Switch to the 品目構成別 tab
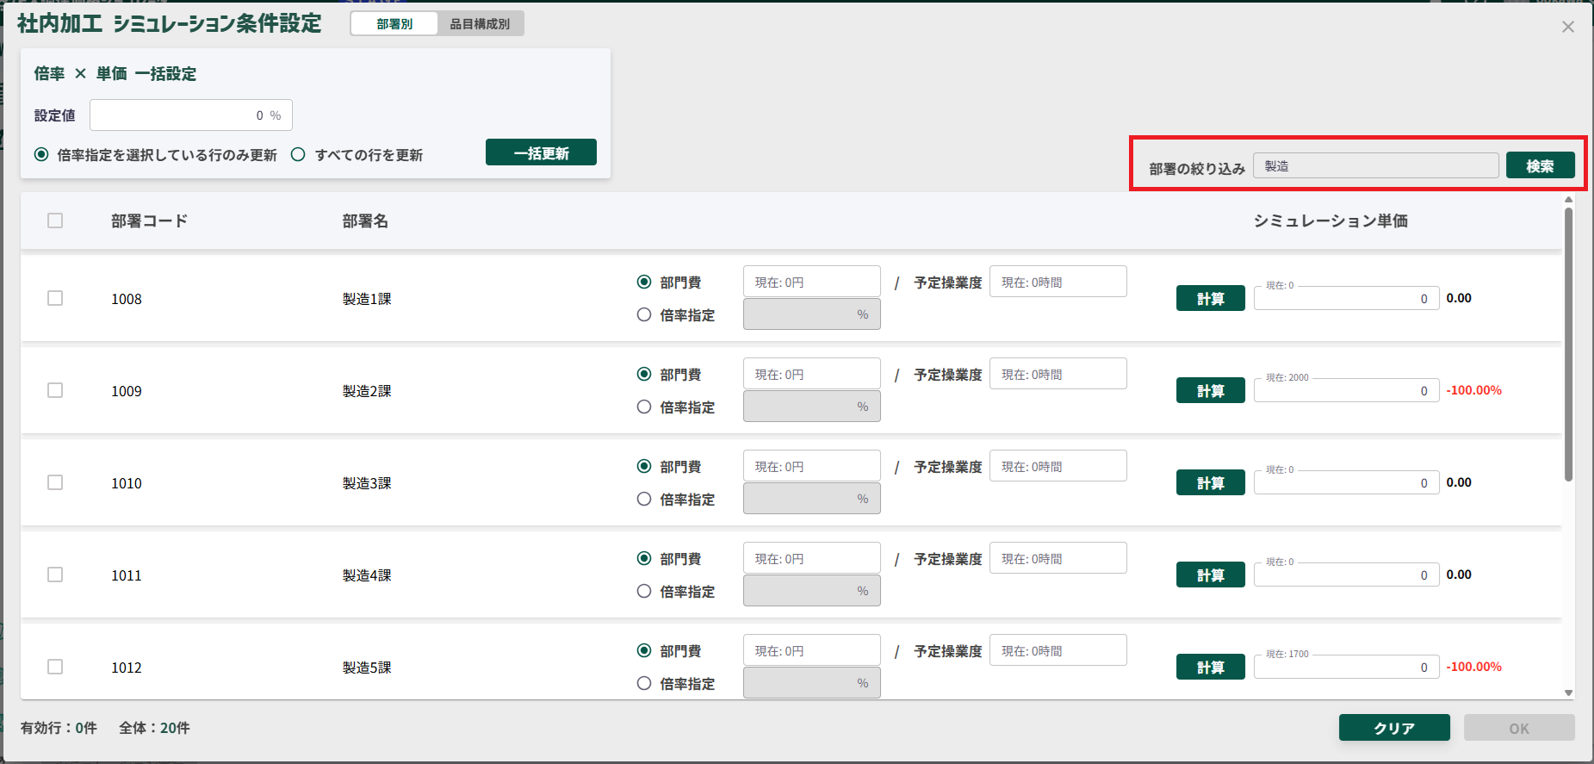The height and width of the screenshot is (764, 1594). pos(480,24)
